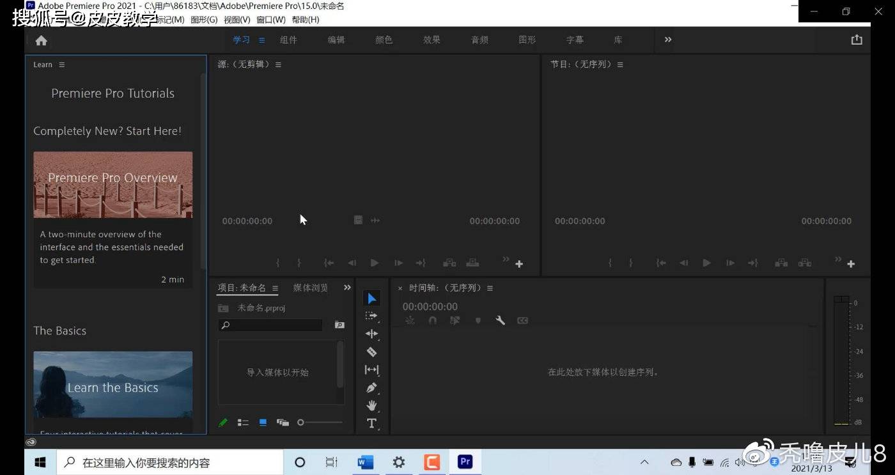Toggle timeline add marker shield
Viewport: 895px width, 475px height.
click(478, 320)
